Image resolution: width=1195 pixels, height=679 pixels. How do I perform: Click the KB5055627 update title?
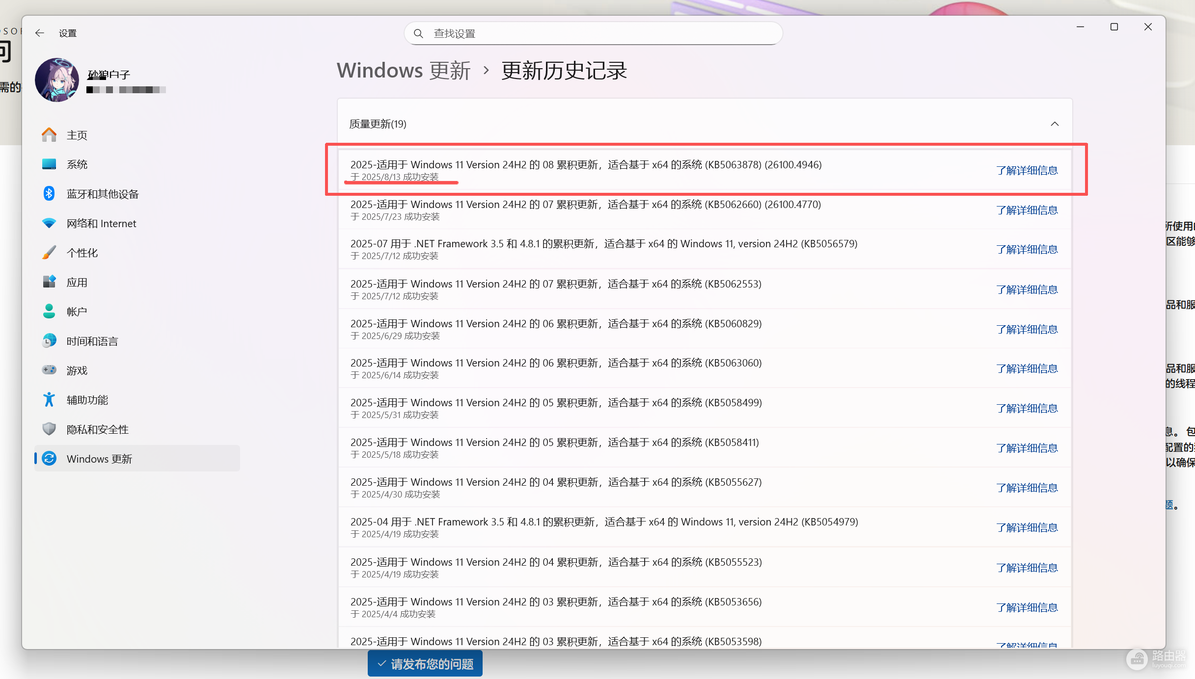tap(556, 482)
